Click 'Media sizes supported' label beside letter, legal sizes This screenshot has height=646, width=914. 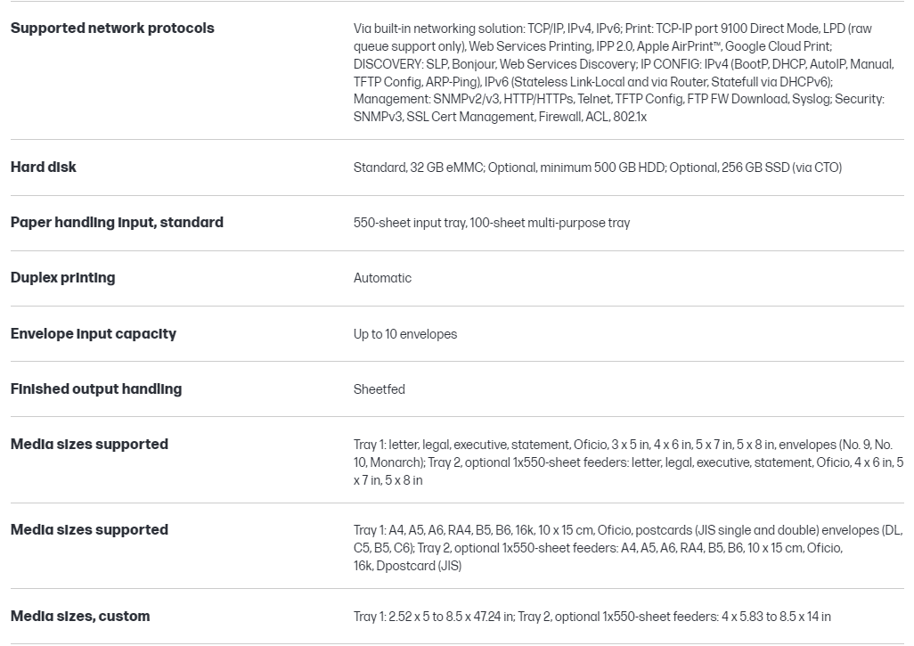point(89,445)
